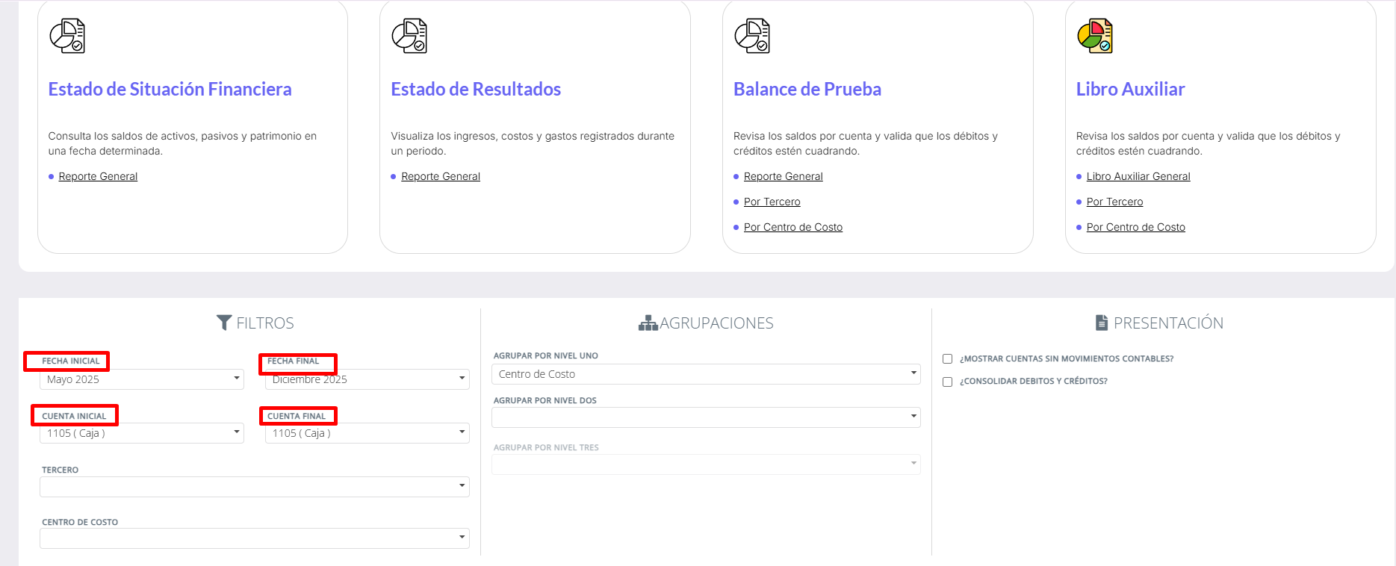Open the Tercero filter dropdown
The image size is (1396, 566).
[x=254, y=487]
